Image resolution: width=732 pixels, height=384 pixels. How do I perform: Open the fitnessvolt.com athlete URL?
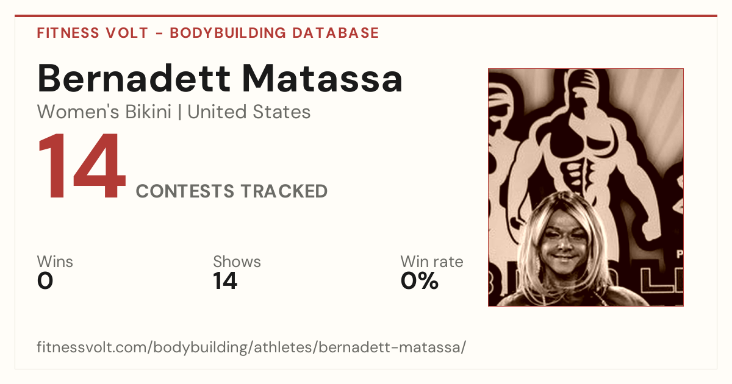coord(251,347)
